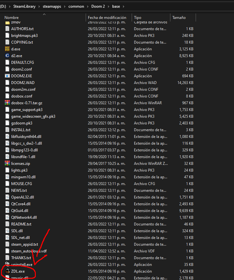Click the DLL icon of mingwm10.dll
This screenshot has height=280, width=234.
pyautogui.click(x=7, y=177)
